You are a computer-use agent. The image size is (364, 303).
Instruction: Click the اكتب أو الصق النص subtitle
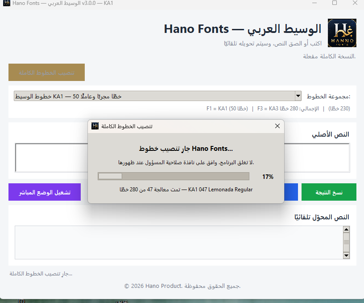[273, 43]
